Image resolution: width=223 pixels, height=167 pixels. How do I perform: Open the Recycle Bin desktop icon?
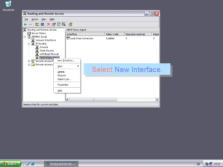click(8, 6)
